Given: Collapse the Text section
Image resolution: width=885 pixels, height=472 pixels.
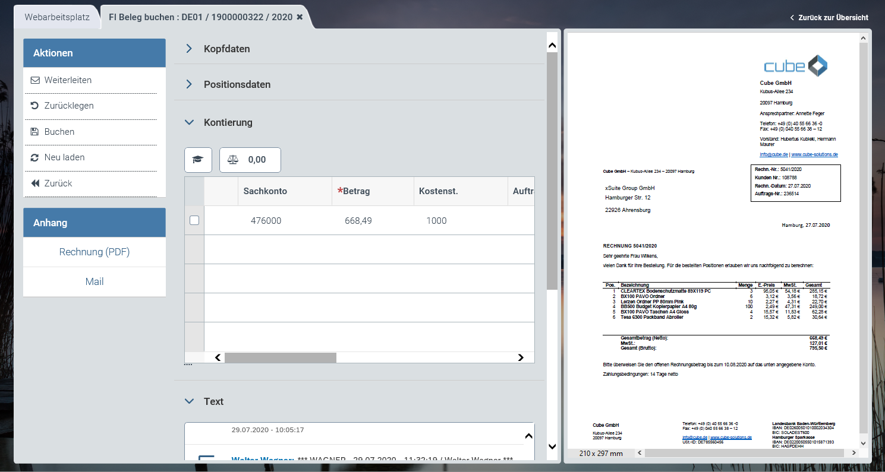Looking at the screenshot, I should point(190,401).
